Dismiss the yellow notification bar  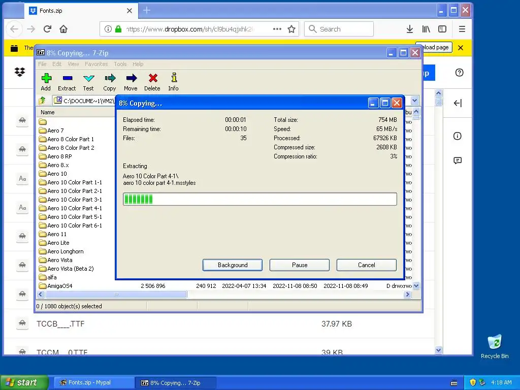pyautogui.click(x=461, y=48)
